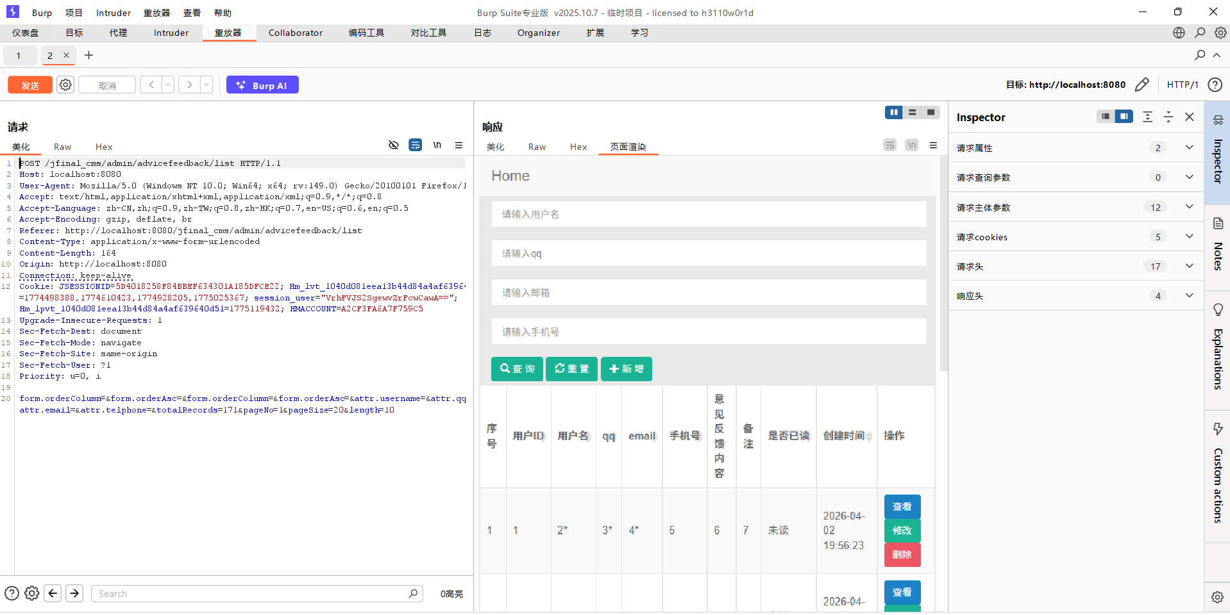The image size is (1230, 615).
Task: Open response panel hamburger menu
Action: [x=933, y=145]
